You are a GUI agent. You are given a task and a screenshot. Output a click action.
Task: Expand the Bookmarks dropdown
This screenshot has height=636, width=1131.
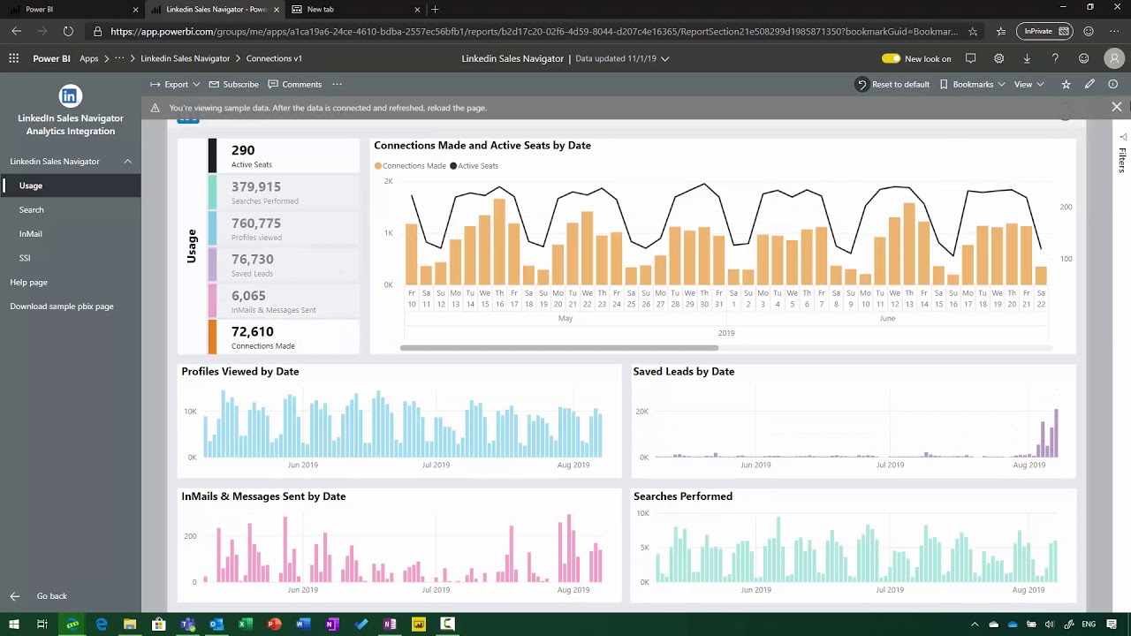pos(972,84)
